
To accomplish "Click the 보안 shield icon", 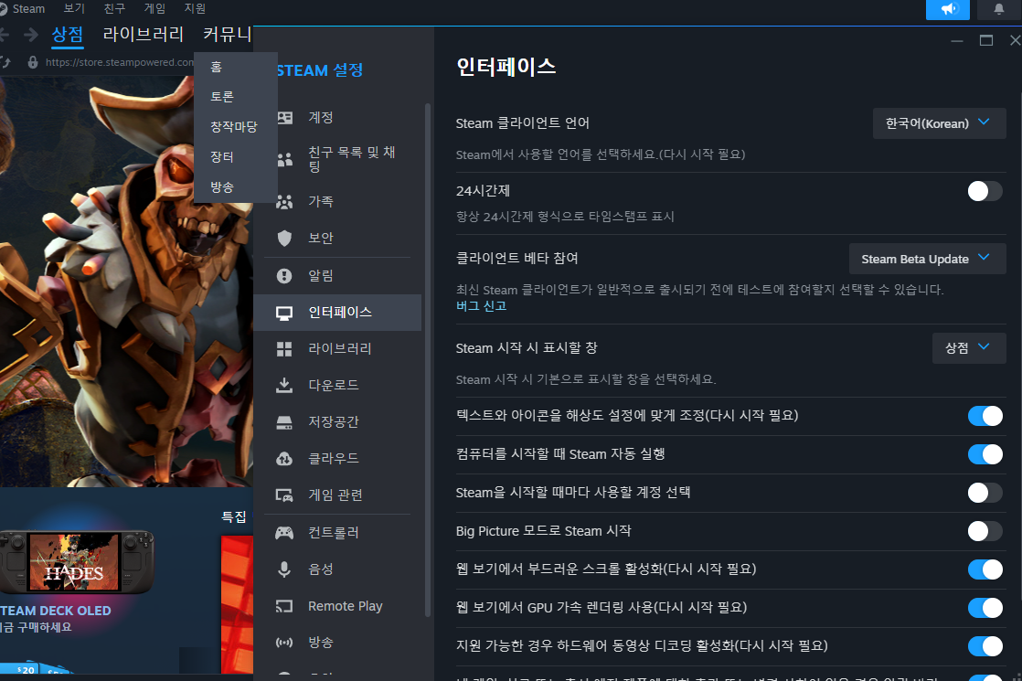I will click(285, 239).
